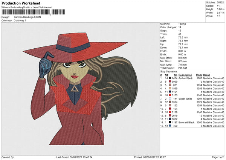Click the Width value 5.97 in
226x160 pixels.
coord(220,13)
